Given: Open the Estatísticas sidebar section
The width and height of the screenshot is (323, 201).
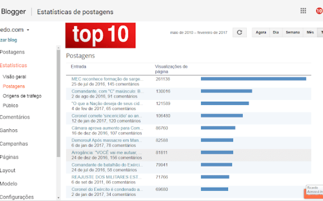Looking at the screenshot, I should coord(13,65).
